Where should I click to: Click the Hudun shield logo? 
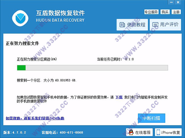(20, 18)
